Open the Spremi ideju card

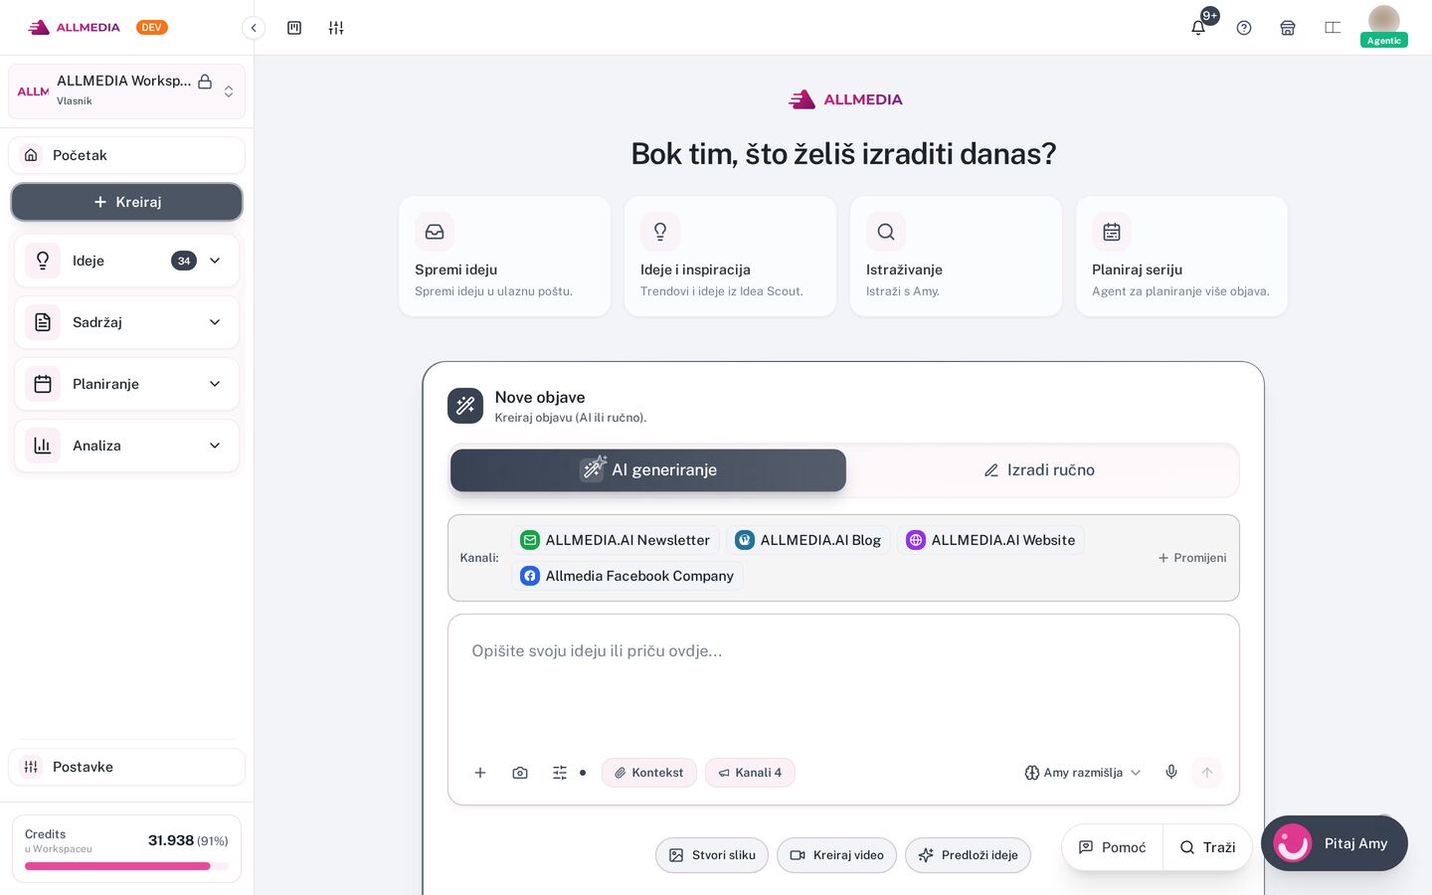[504, 257]
